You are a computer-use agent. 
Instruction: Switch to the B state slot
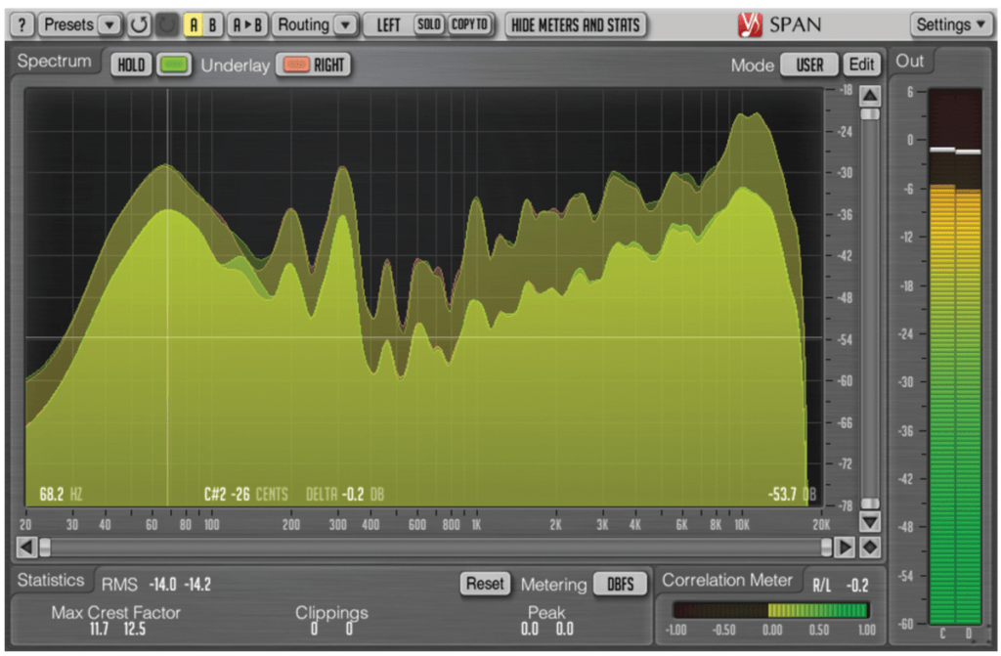212,24
